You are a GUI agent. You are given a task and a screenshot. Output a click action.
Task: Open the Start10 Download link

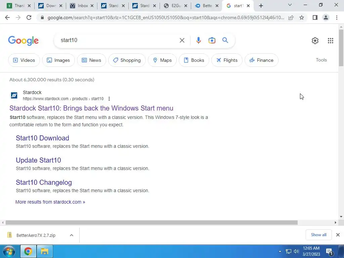[x=42, y=138]
